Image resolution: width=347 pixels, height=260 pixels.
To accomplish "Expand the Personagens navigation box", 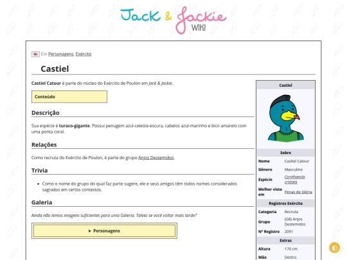I will coord(104,231).
